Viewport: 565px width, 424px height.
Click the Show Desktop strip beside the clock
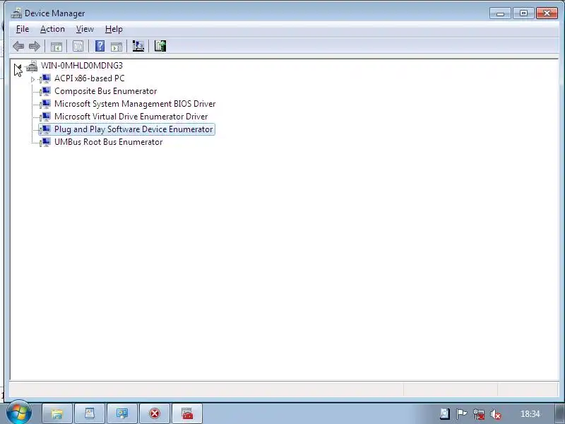click(559, 413)
